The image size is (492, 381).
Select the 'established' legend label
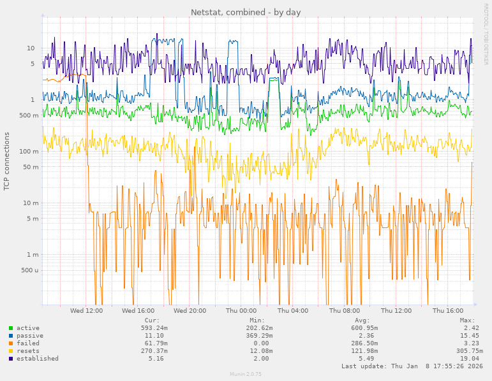(x=38, y=359)
